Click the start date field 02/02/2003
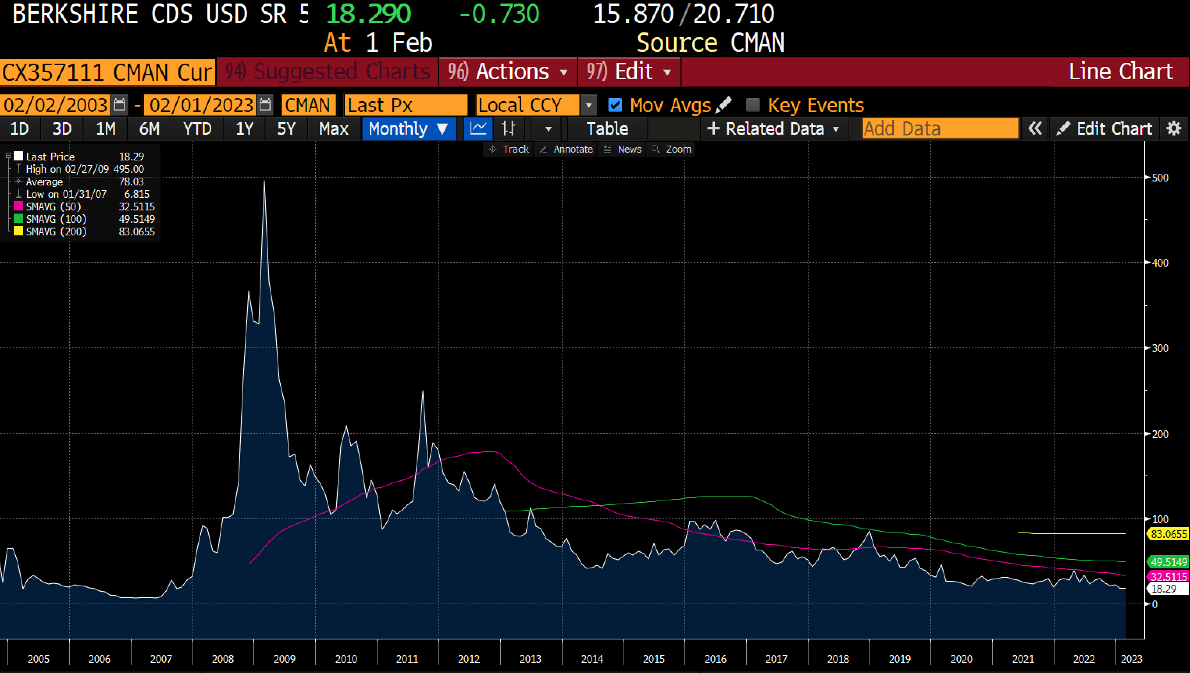1190x673 pixels. (55, 105)
